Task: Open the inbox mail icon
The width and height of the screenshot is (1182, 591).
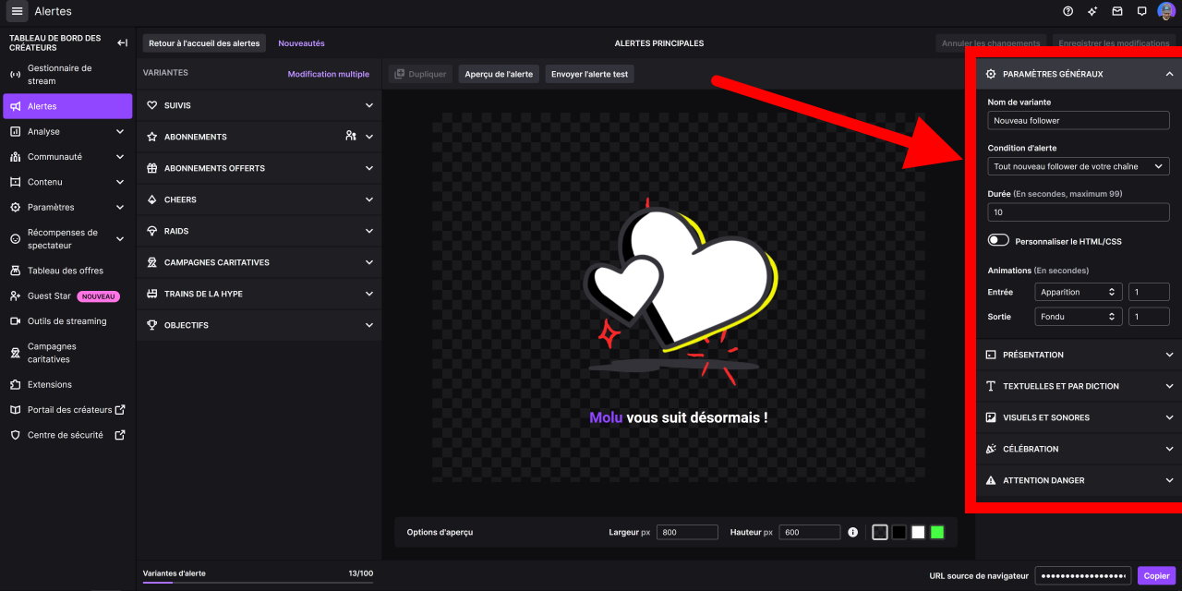Action: (1118, 11)
